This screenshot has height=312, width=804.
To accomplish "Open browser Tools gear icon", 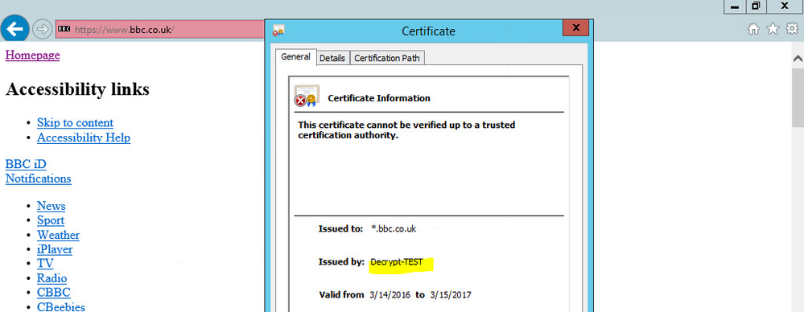I will click(x=792, y=29).
